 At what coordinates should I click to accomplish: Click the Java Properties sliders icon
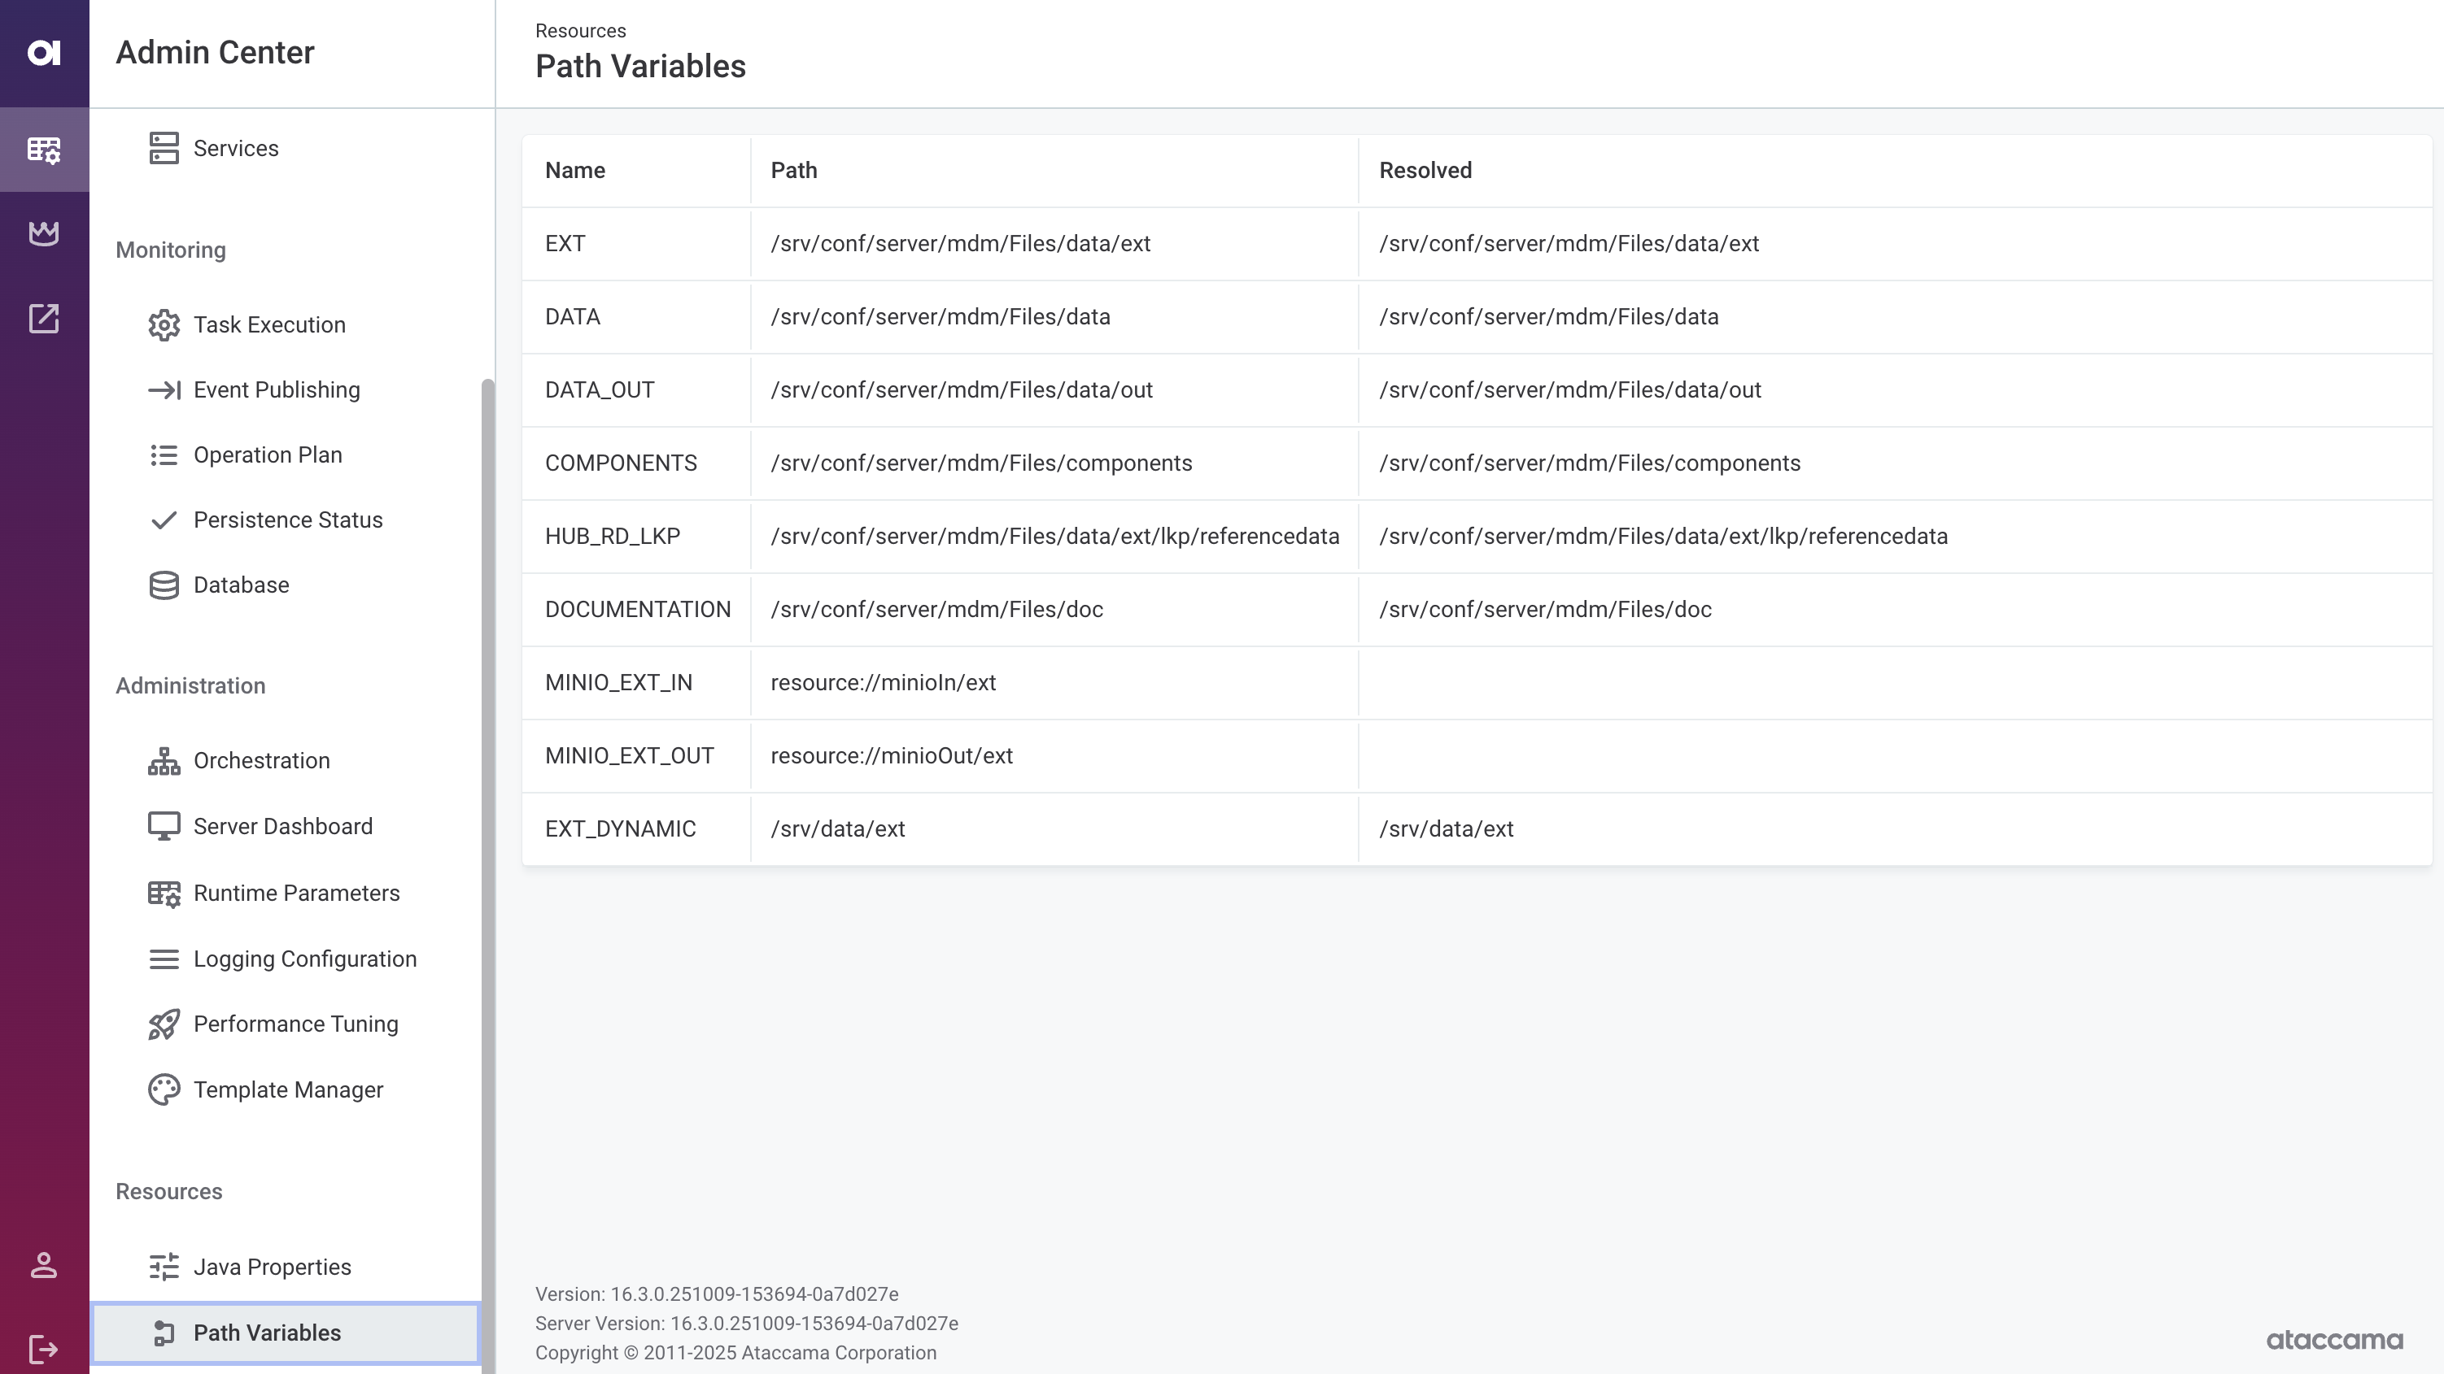[164, 1267]
